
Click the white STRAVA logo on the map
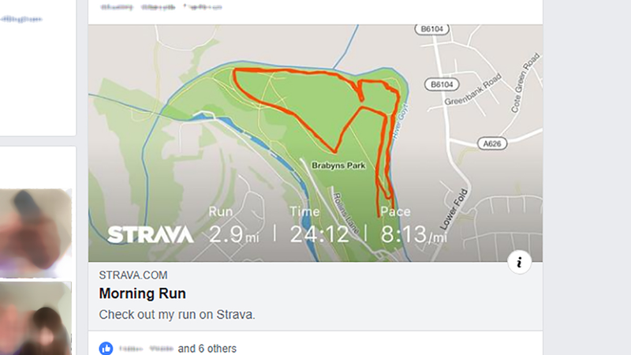click(151, 234)
